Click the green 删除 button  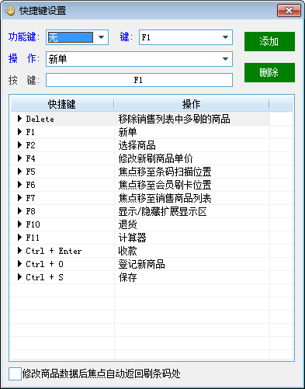point(269,72)
